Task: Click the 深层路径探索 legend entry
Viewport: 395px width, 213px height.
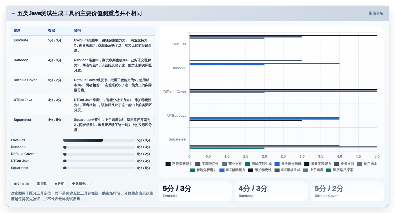Action: pos(339,170)
